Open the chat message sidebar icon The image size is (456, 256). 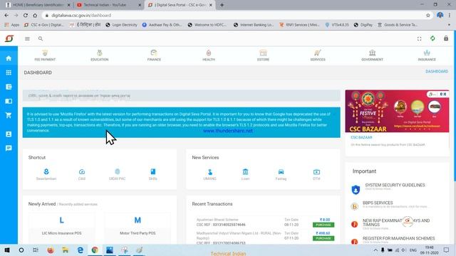click(x=9, y=149)
